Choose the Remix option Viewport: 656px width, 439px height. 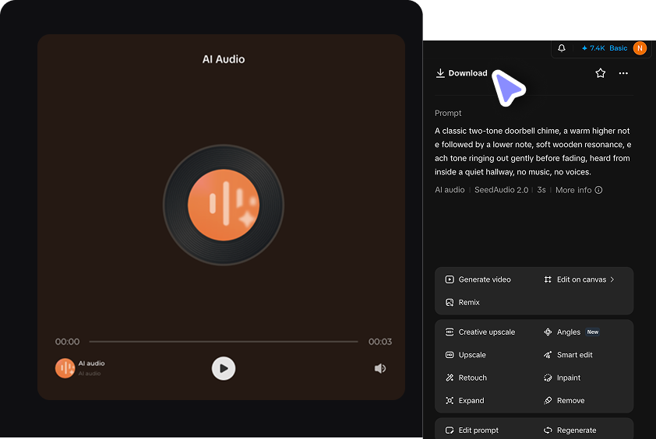tap(462, 302)
